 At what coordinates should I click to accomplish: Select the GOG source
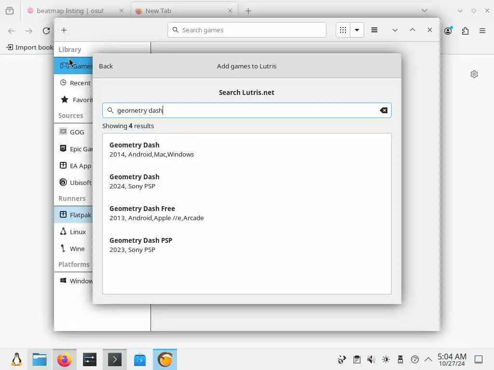tap(73, 132)
